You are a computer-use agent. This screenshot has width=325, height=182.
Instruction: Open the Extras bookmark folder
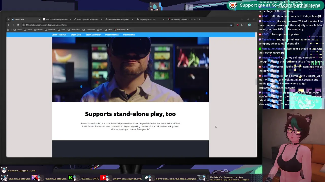coord(108,30)
